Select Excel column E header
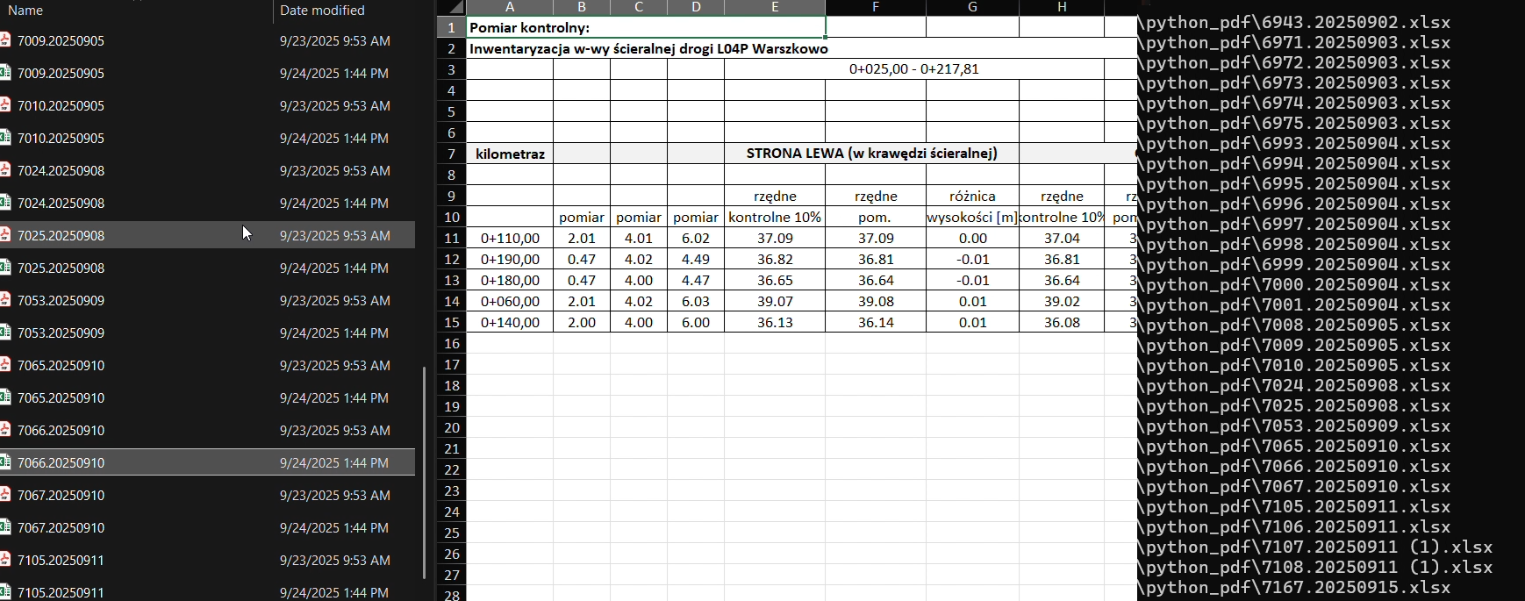 [775, 7]
